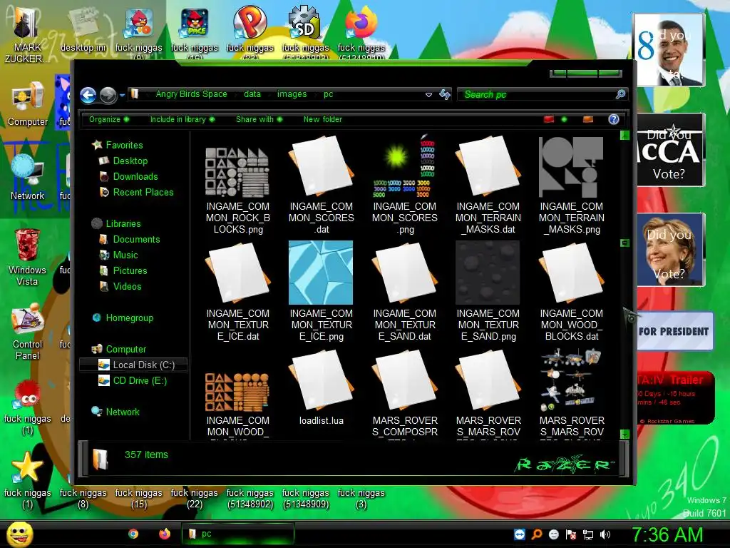Click the pc taskbar button
Image resolution: width=730 pixels, height=548 pixels.
pos(238,534)
